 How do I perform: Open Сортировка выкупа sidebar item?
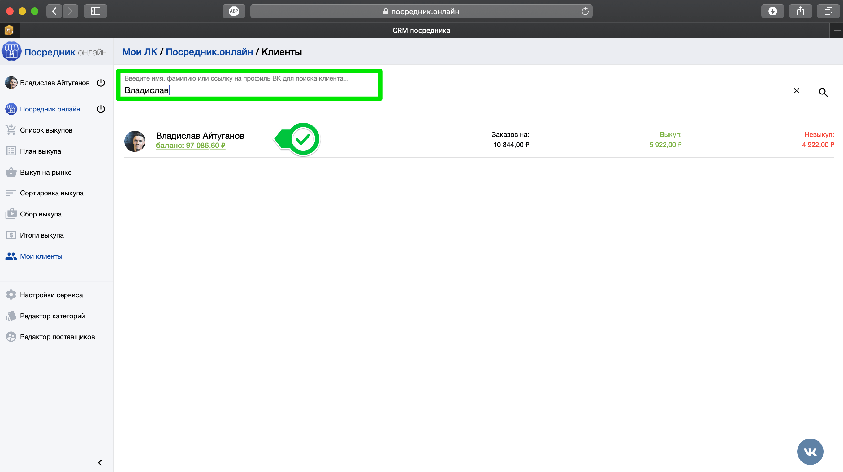pyautogui.click(x=51, y=193)
